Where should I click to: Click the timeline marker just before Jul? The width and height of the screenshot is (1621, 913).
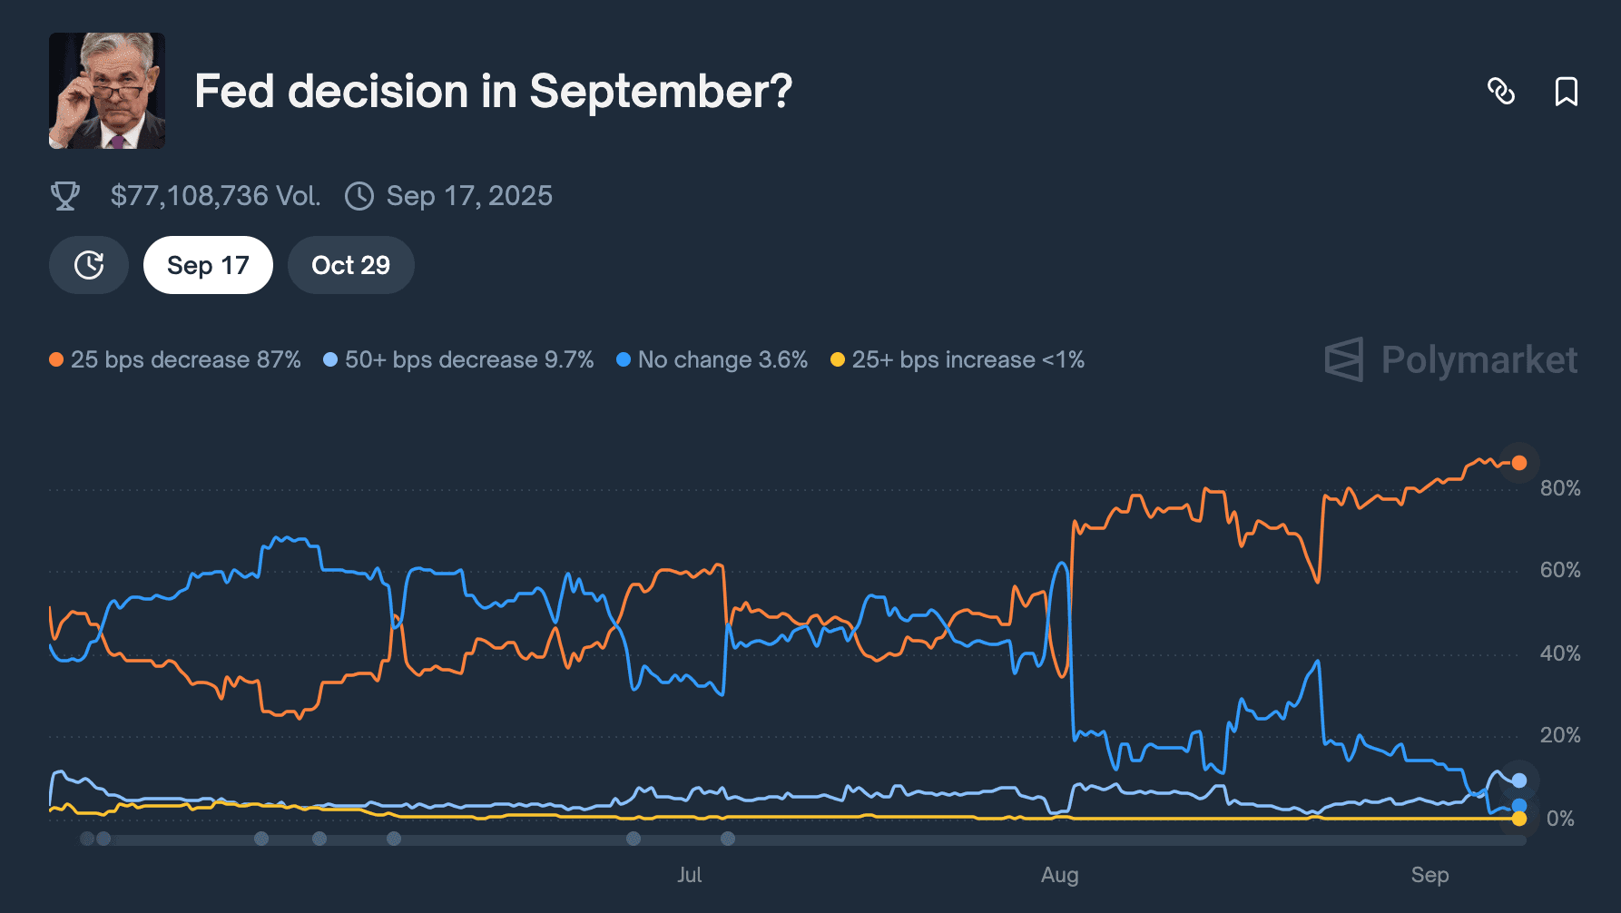click(634, 839)
